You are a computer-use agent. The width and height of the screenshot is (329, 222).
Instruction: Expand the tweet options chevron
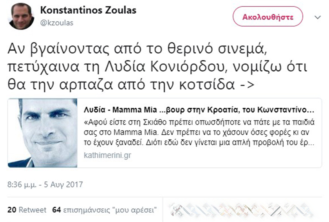coord(318,17)
